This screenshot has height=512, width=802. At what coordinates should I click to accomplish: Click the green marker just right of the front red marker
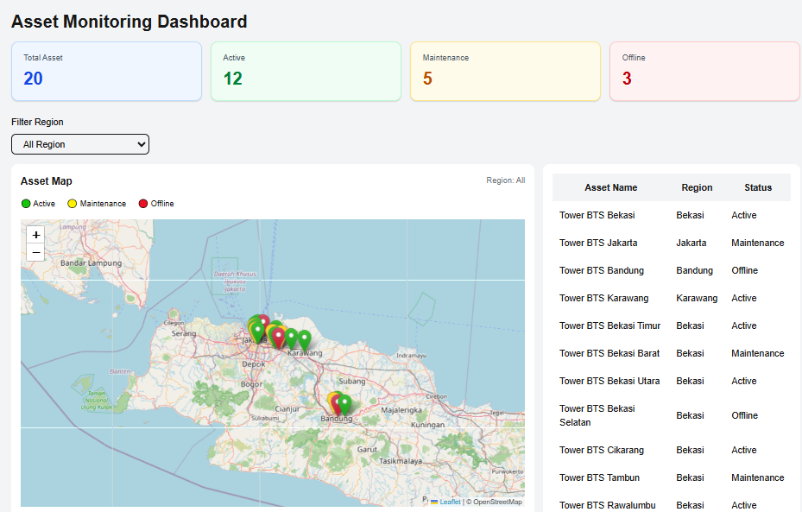coord(291,338)
